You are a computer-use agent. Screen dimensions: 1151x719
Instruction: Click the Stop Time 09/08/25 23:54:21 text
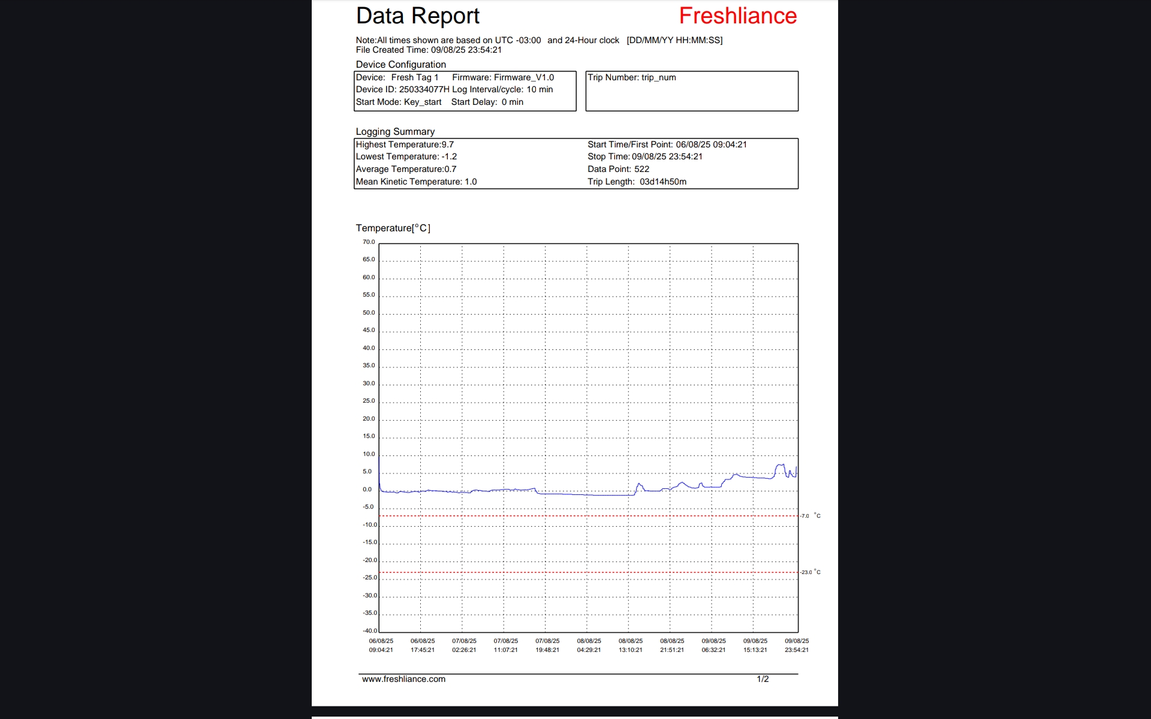[644, 156]
